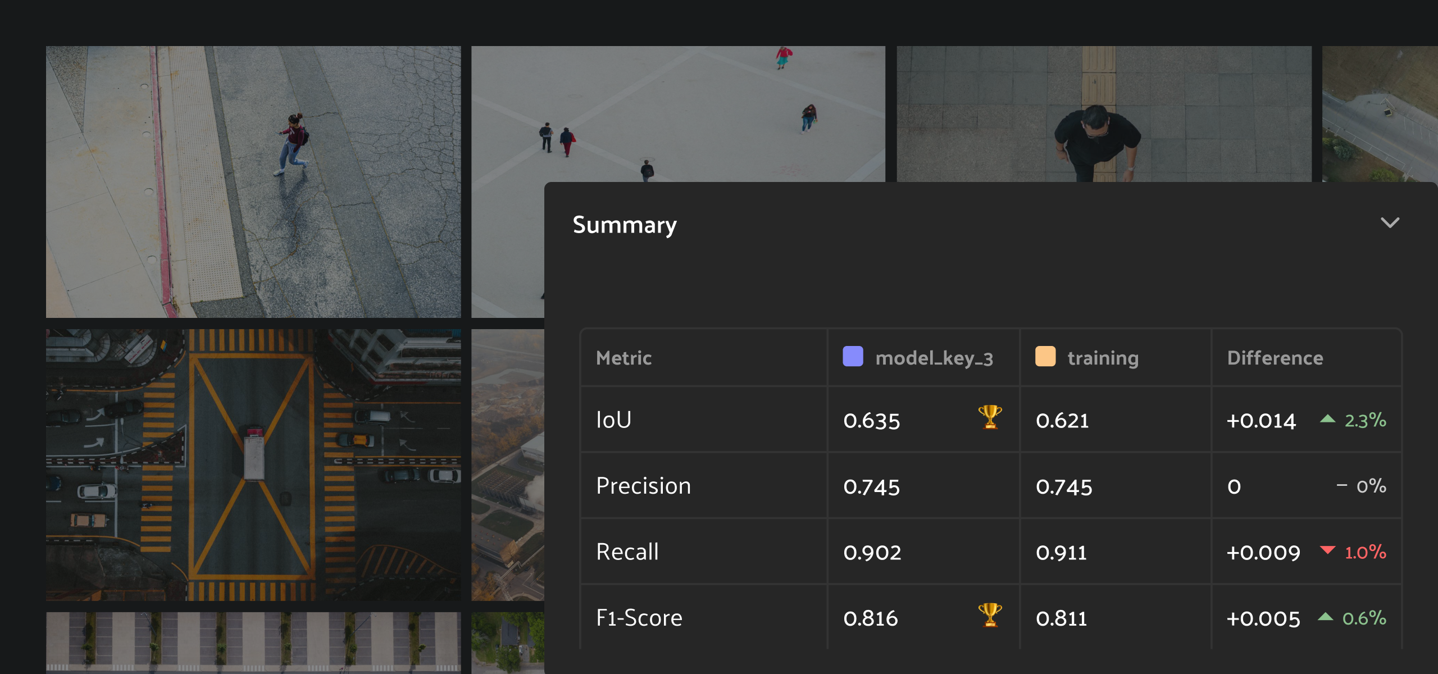Click the IoU trophy icon

pyautogui.click(x=990, y=417)
